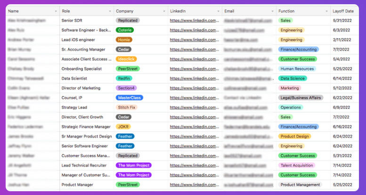
Task: Select Replicated tag in Senior SDR row
Action: pos(128,20)
